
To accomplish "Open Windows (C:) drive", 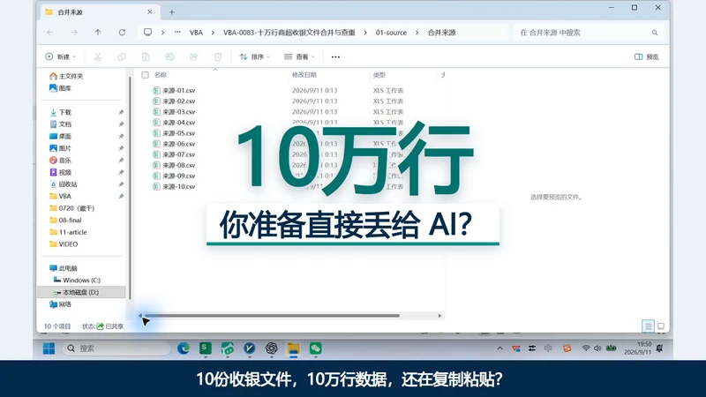I will [77, 280].
